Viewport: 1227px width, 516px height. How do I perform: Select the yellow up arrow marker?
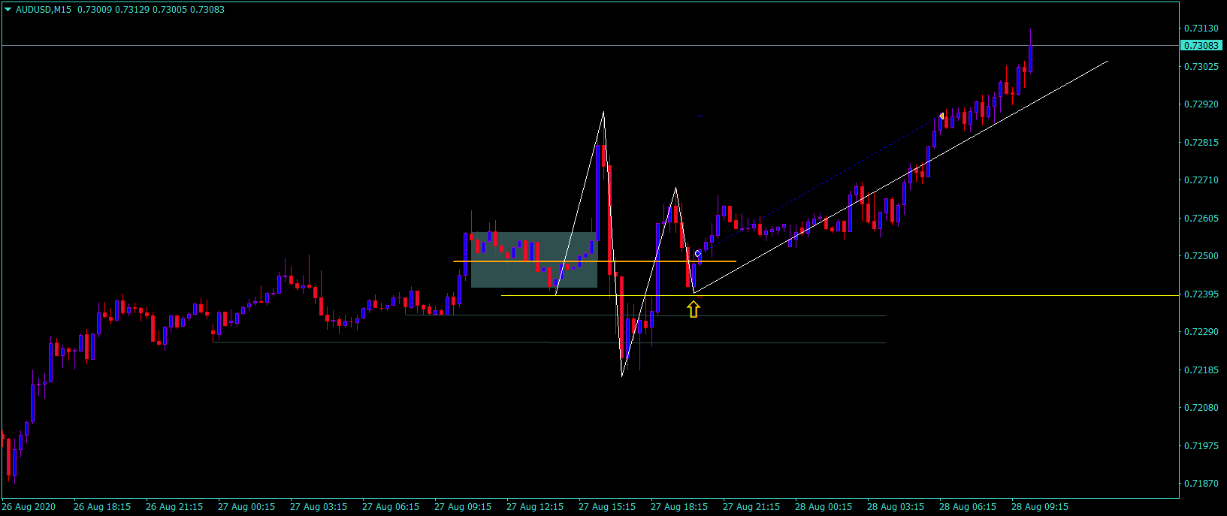click(x=693, y=309)
